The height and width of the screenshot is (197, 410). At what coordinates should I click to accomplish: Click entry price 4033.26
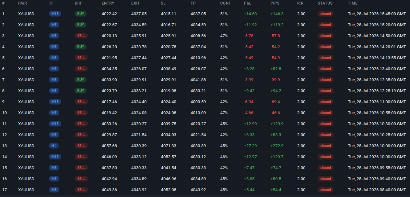[109, 124]
